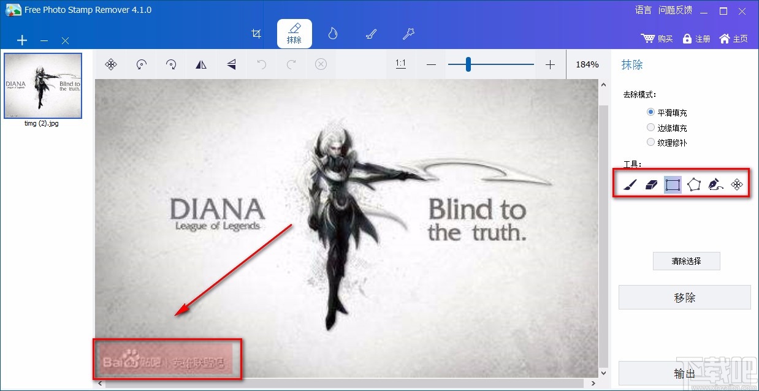759x391 pixels.
Task: Open the 问题反馈 feedback menu
Action: 674,10
